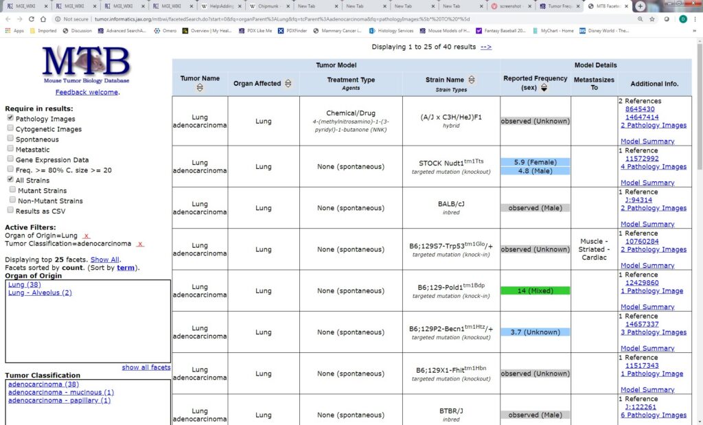Sort by Organ Affected column arrows
The width and height of the screenshot is (703, 425).
(288, 83)
